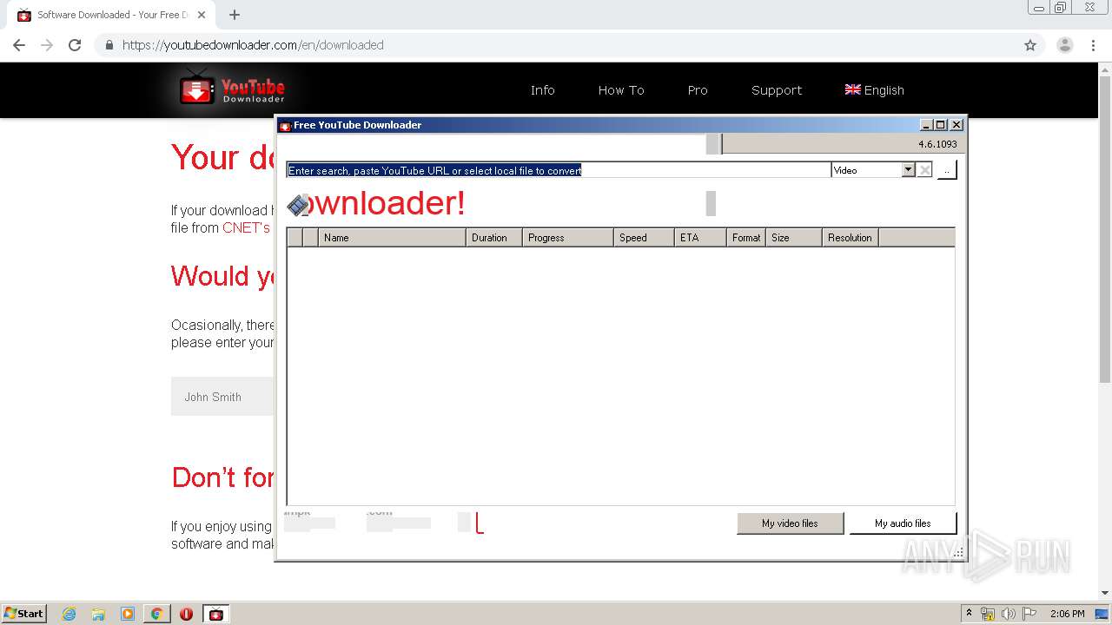Image resolution: width=1112 pixels, height=625 pixels.
Task: Switch to Chrome in the taskbar
Action: point(156,614)
